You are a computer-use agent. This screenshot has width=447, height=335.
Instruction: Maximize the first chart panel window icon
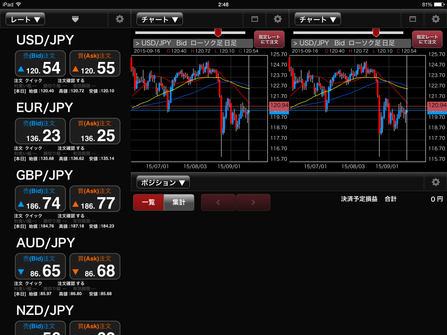(254, 19)
